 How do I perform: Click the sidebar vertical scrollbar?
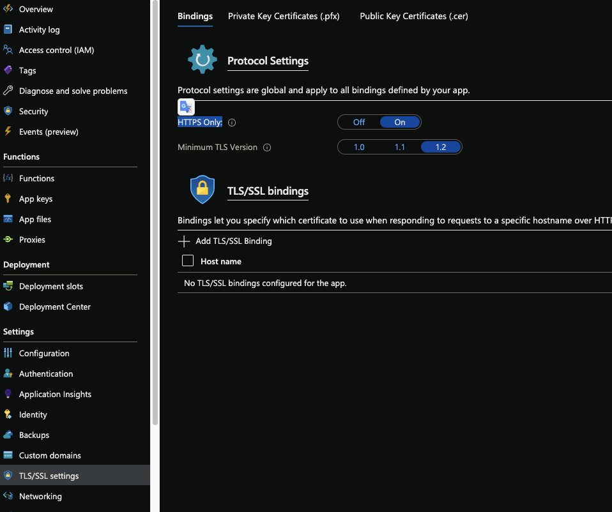[155, 213]
